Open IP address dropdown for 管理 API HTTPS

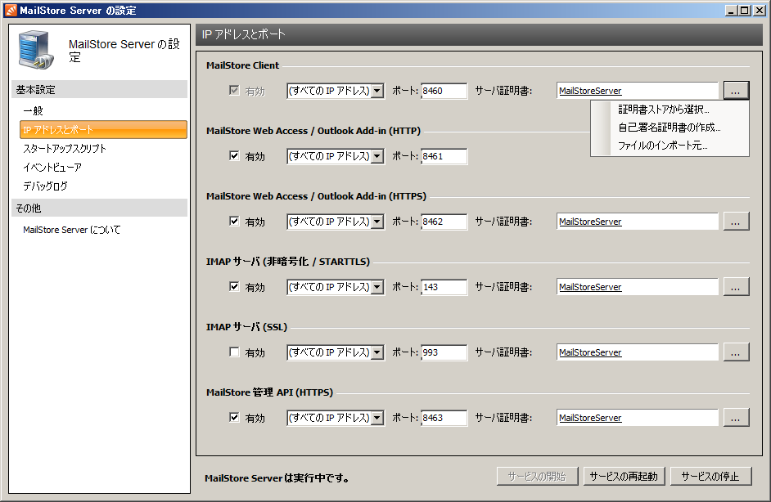tap(377, 418)
